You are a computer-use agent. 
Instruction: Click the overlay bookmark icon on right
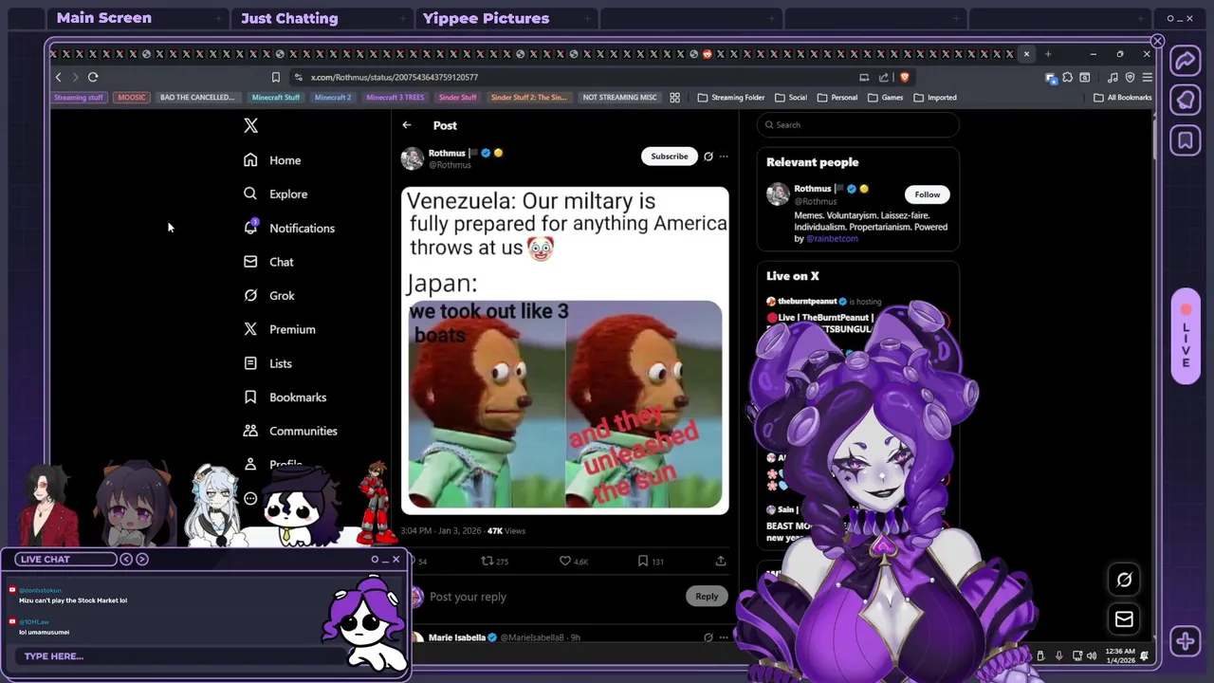coord(1186,140)
